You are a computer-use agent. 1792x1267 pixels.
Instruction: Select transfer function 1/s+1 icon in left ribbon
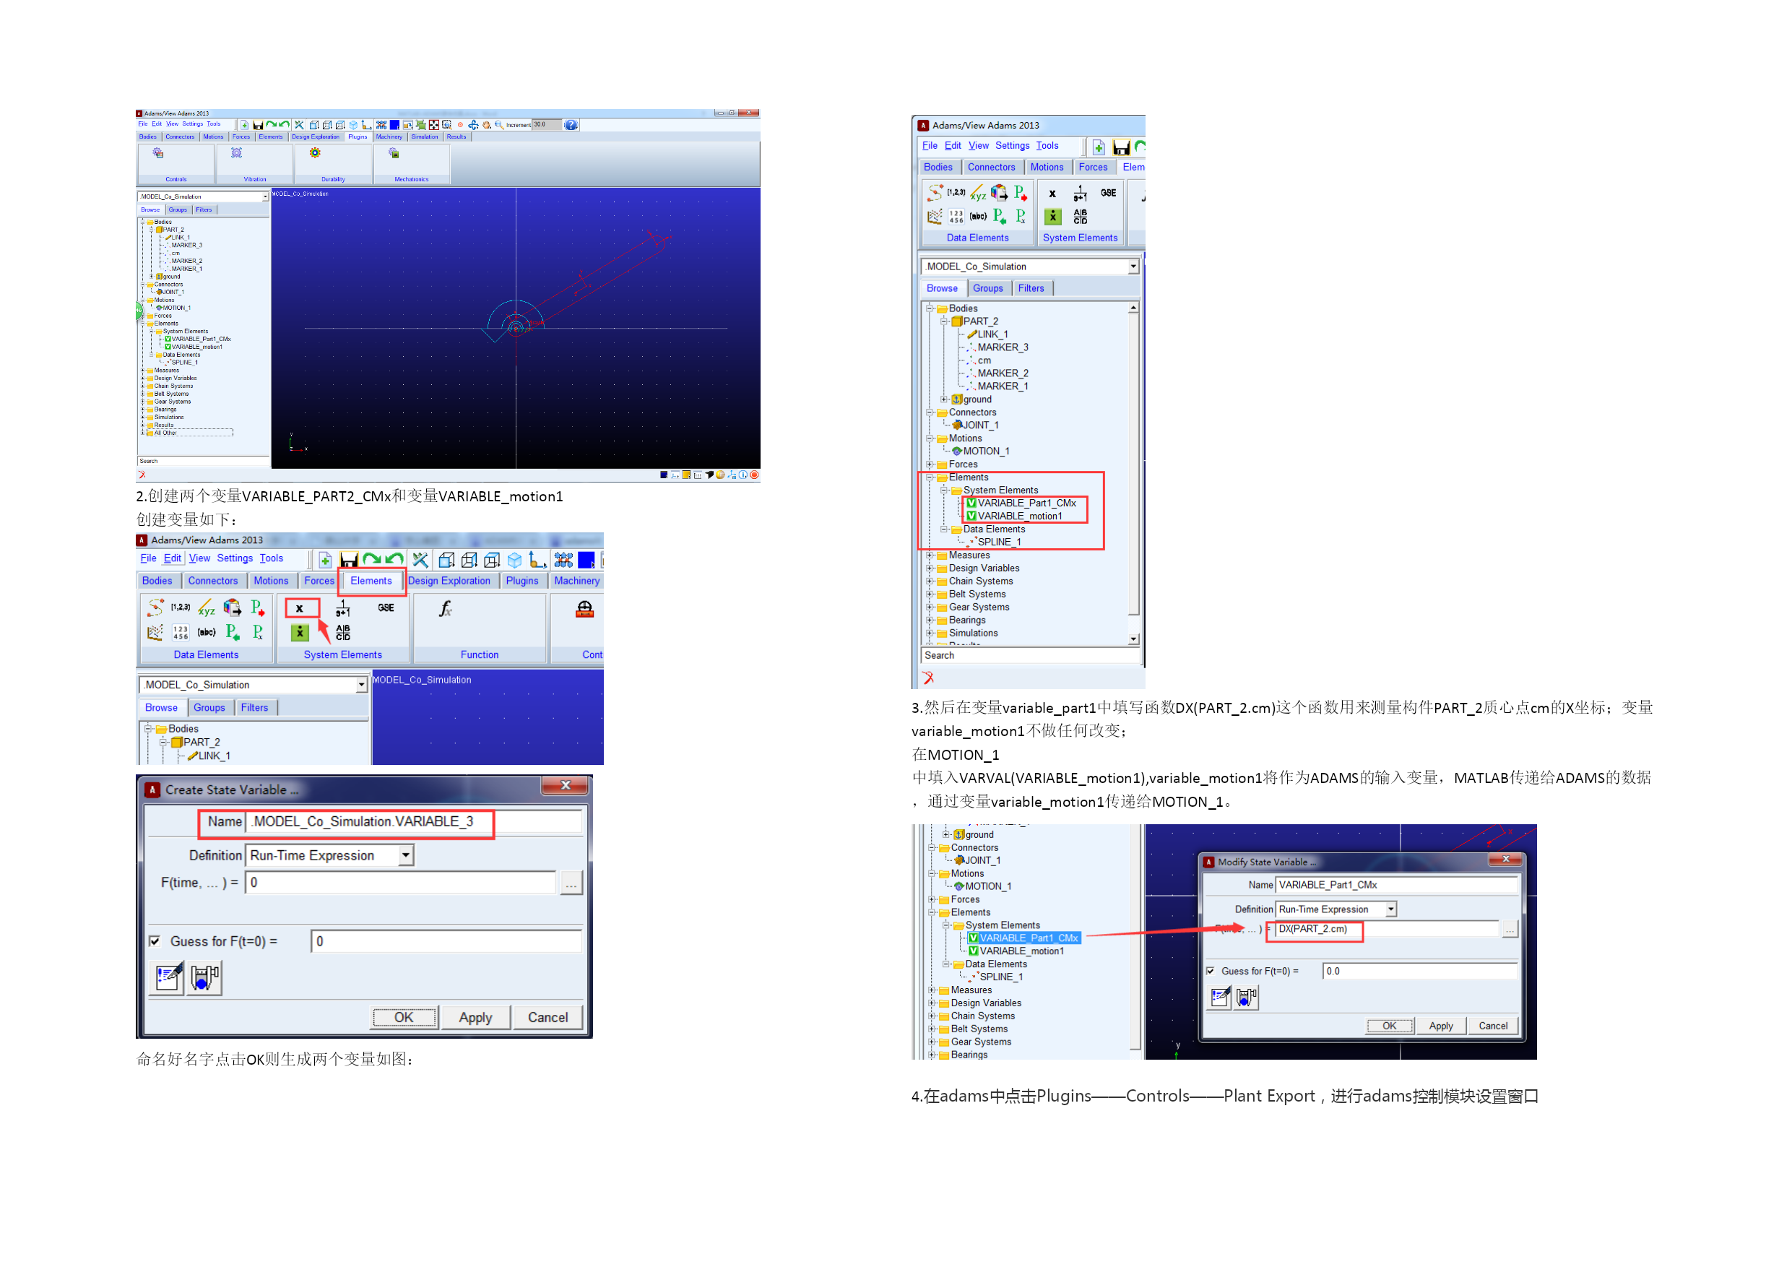(x=342, y=608)
